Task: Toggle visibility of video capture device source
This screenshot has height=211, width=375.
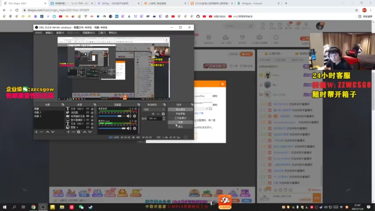Action: point(88,116)
